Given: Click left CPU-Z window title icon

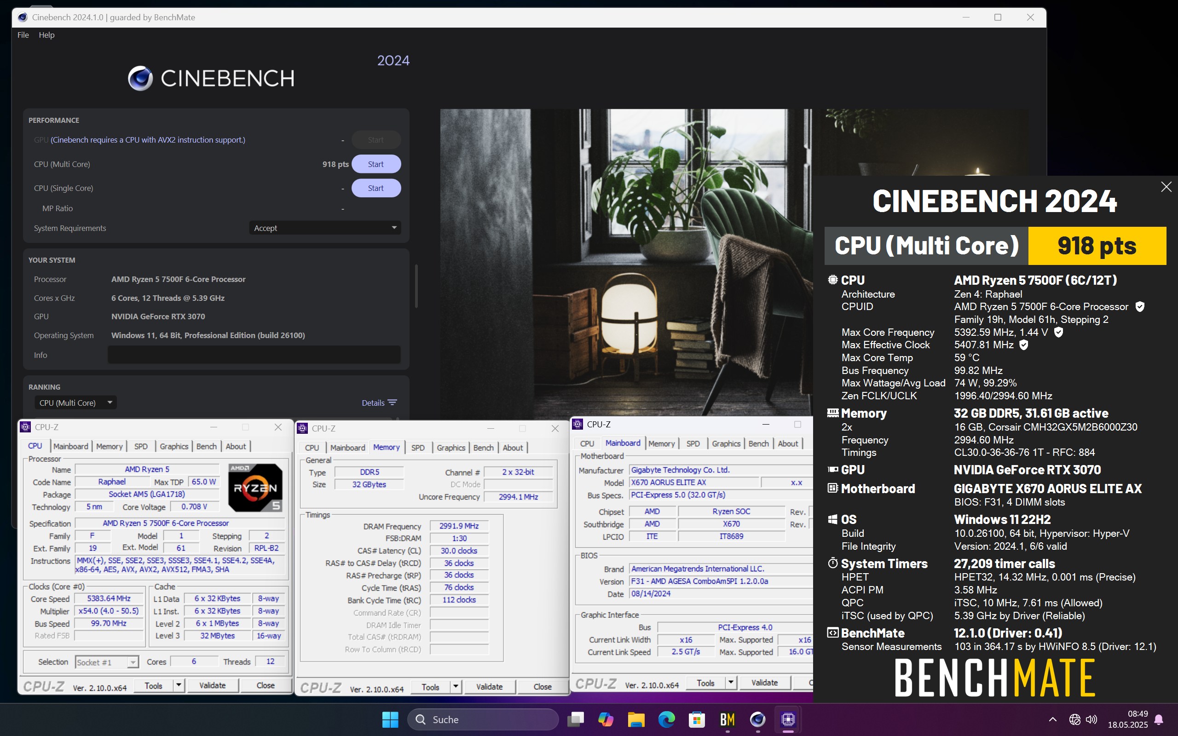Looking at the screenshot, I should (25, 427).
